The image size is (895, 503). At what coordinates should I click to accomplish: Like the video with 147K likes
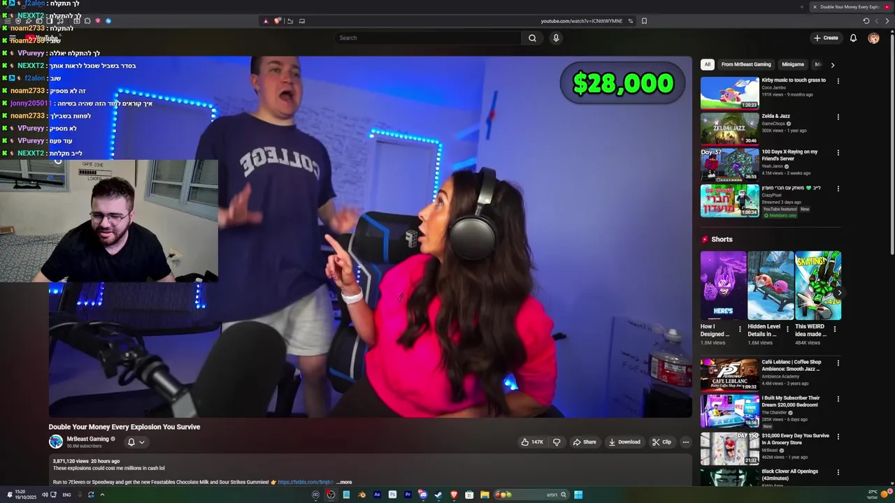[x=532, y=442]
